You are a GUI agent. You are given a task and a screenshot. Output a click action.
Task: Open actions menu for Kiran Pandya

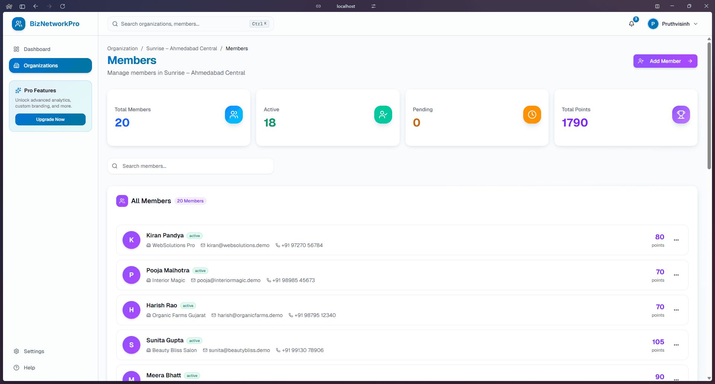tap(677, 240)
